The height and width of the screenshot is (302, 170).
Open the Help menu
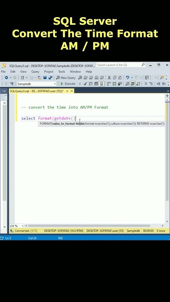click(89, 71)
